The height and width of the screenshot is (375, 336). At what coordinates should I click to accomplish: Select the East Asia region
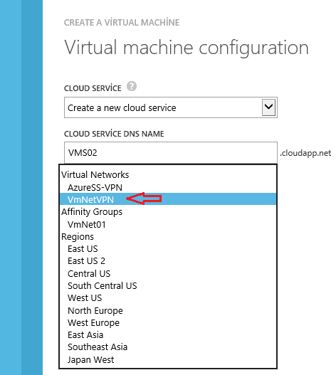[x=168, y=335]
